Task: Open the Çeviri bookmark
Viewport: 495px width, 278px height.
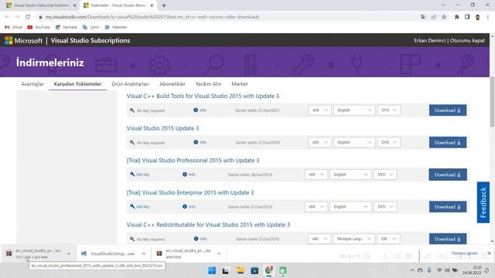Action: (x=91, y=27)
